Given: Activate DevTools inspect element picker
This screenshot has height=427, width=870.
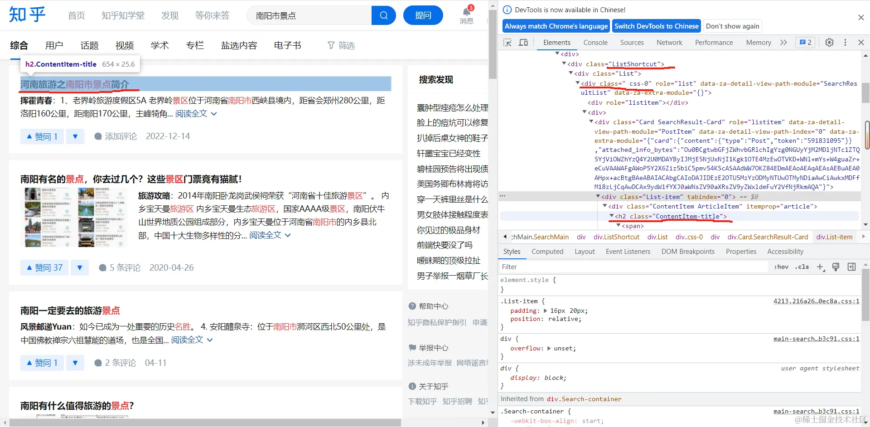Looking at the screenshot, I should [x=507, y=43].
